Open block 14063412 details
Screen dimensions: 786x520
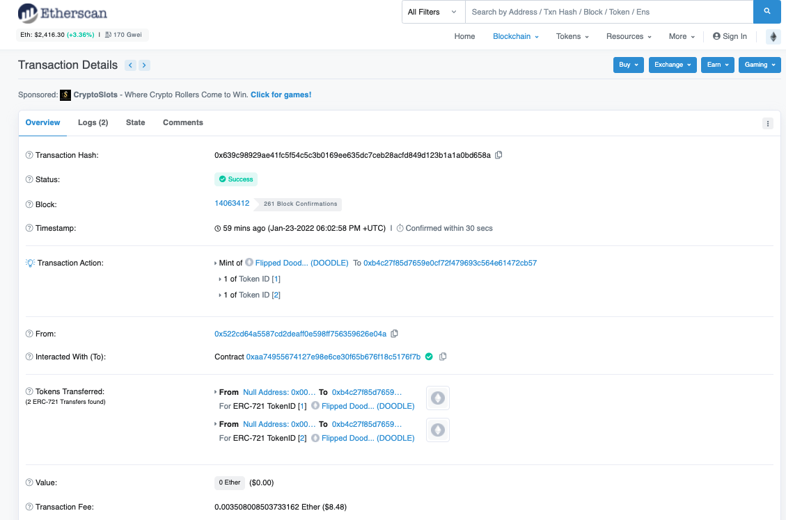(x=231, y=204)
